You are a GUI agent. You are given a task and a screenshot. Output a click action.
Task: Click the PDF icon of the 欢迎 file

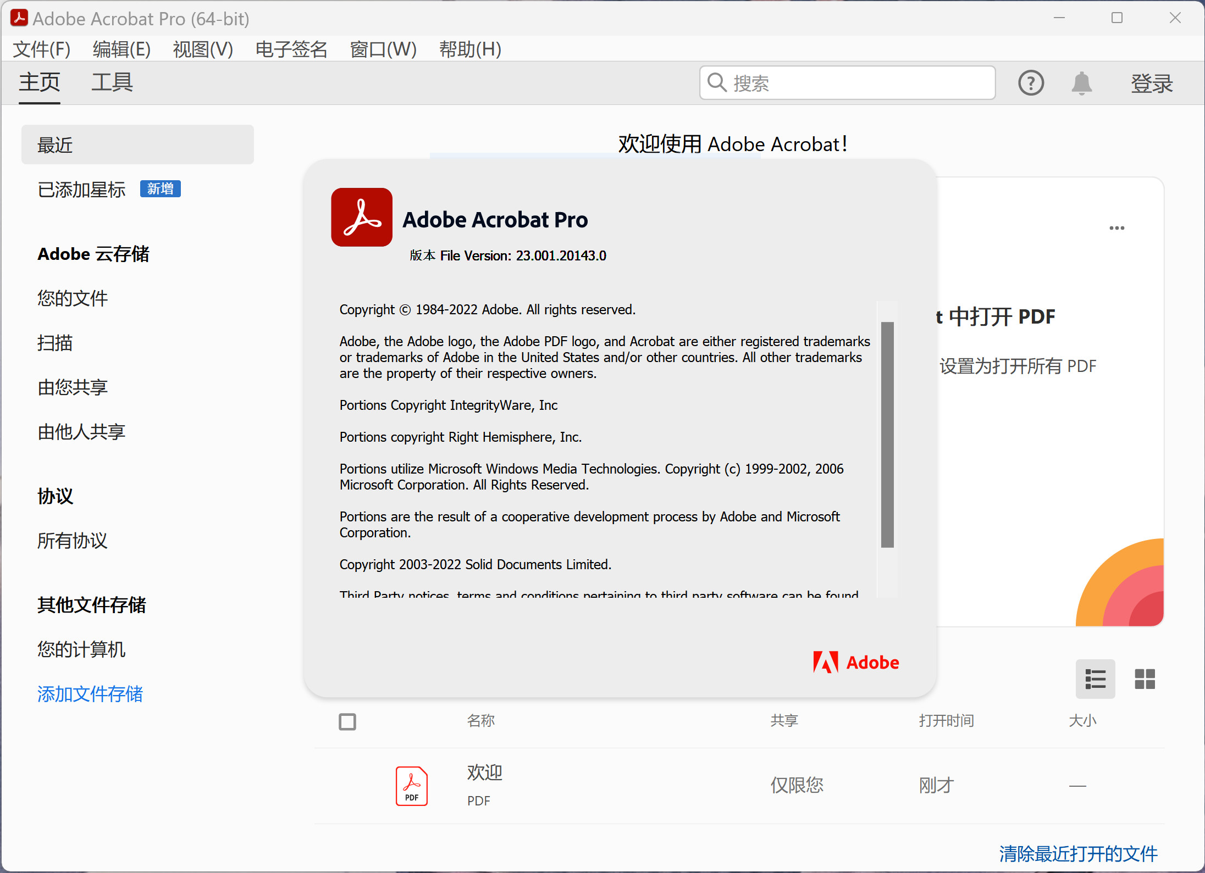tap(411, 786)
